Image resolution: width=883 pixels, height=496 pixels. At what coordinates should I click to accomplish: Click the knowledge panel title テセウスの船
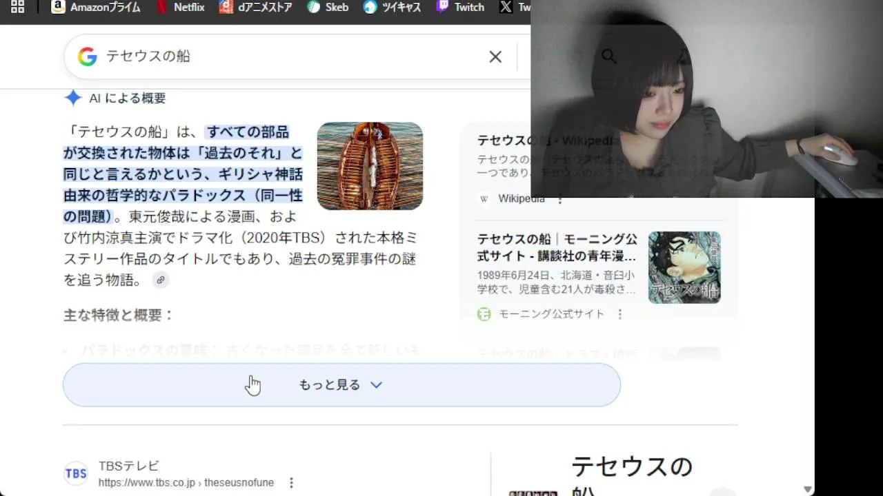pos(632,475)
